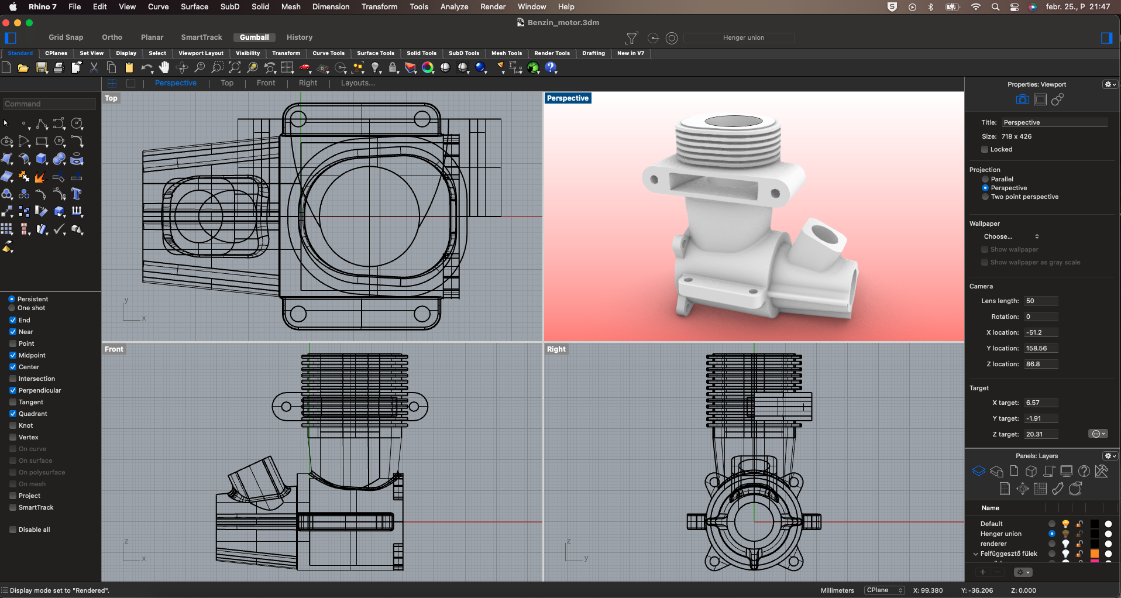Click the Layouts... button

[357, 83]
